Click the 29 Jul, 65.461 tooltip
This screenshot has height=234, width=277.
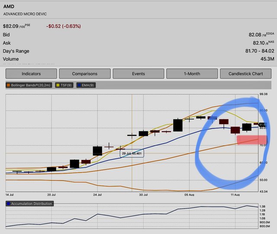(132, 154)
